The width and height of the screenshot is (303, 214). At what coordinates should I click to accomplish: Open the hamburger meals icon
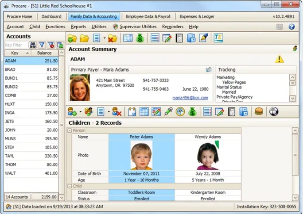(x=259, y=111)
